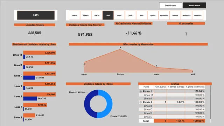Select Línea D row in Averías table
Viewport: 224px width, 126px height.
(x=172, y=113)
